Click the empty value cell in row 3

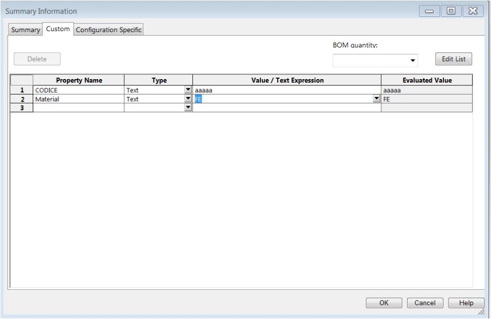pyautogui.click(x=287, y=108)
